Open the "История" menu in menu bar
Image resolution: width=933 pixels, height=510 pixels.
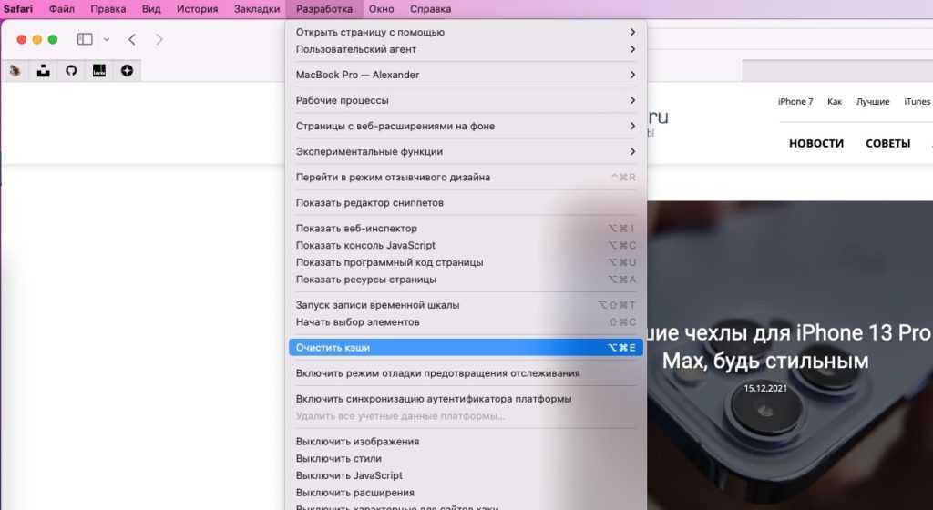[x=197, y=9]
